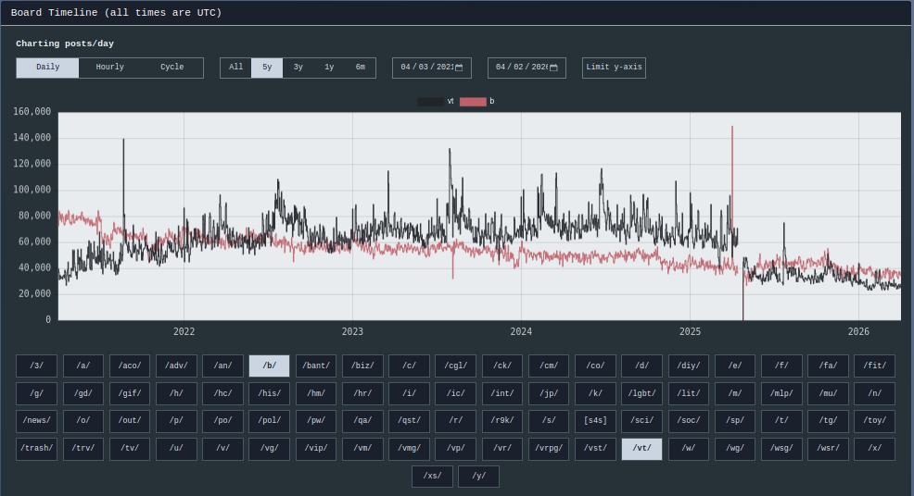Open the start date calendar picker icon
This screenshot has width=914, height=496.
pyautogui.click(x=459, y=68)
